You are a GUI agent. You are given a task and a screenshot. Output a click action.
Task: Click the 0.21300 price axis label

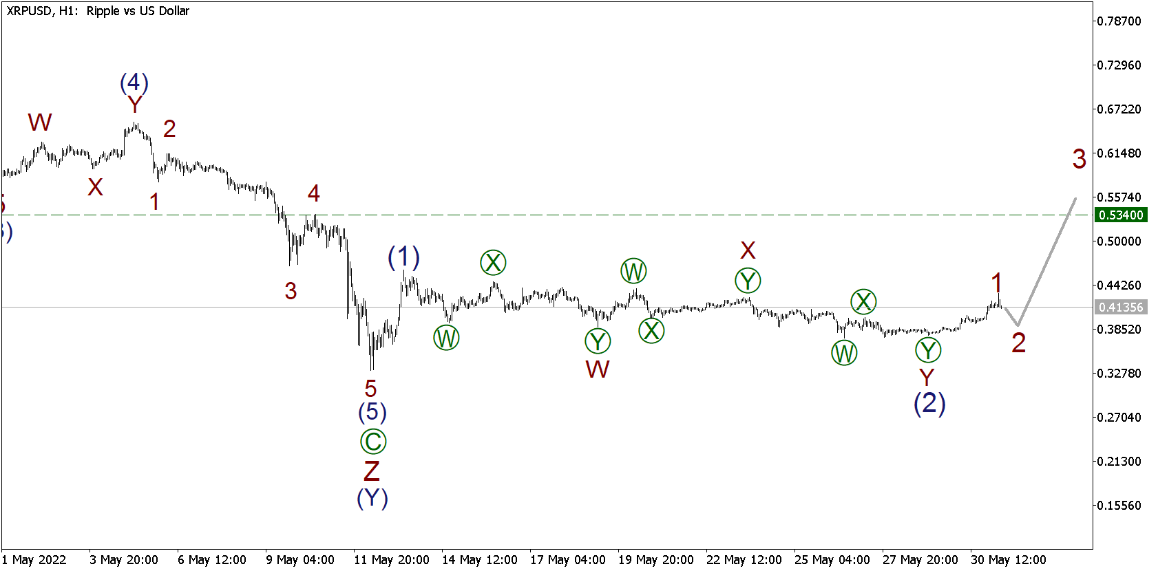tap(1119, 462)
